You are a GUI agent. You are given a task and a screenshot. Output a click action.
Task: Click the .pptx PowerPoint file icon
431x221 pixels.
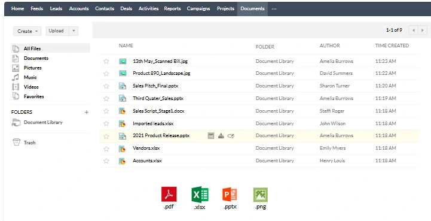[230, 195]
